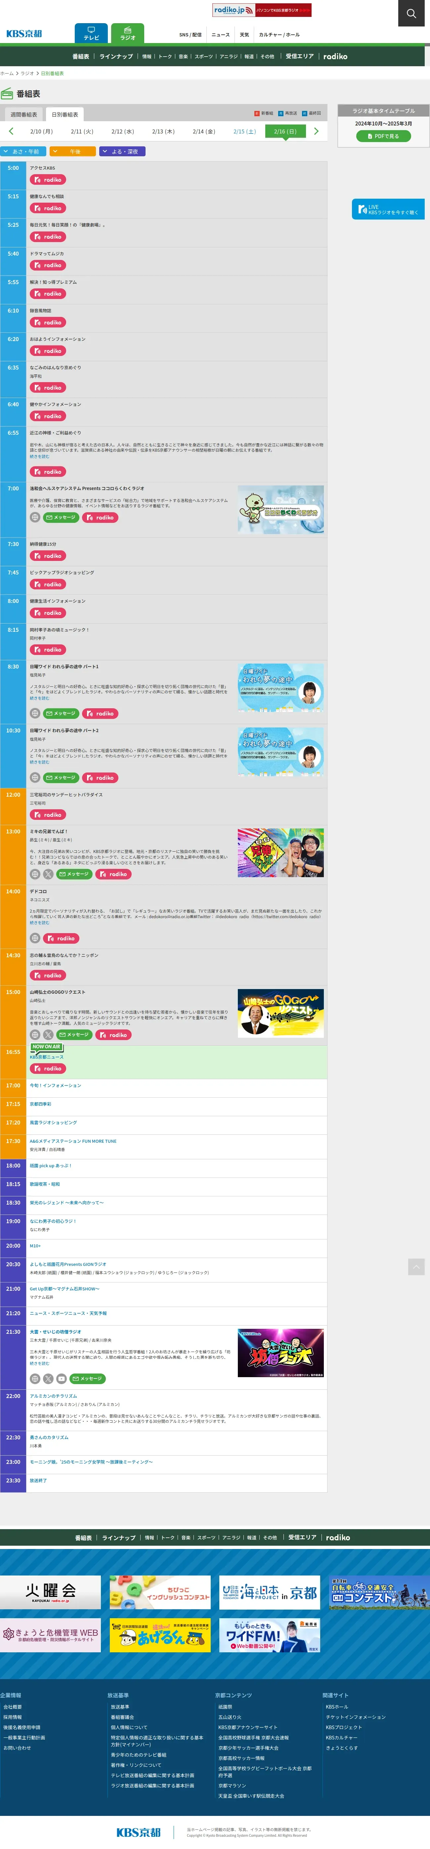The width and height of the screenshot is (430, 1849).
Task: Open 祇園祭 footer link
Action: [225, 1707]
